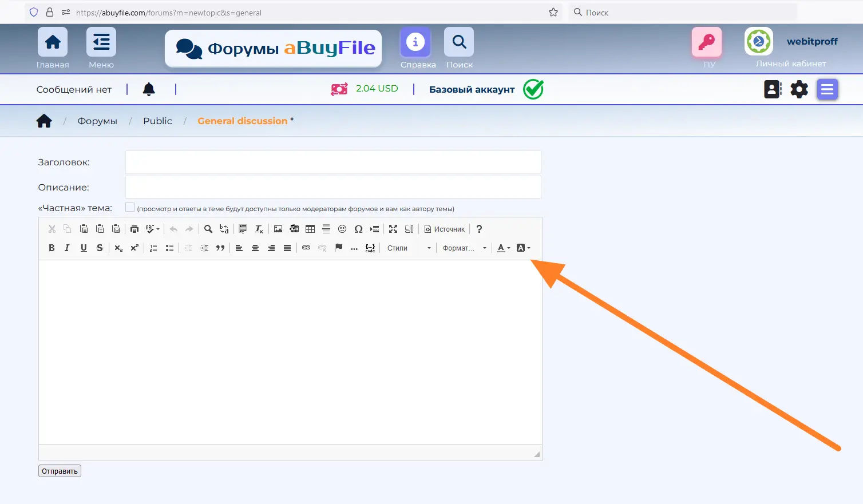Click the Форумы breadcrumb link
863x504 pixels.
click(97, 121)
